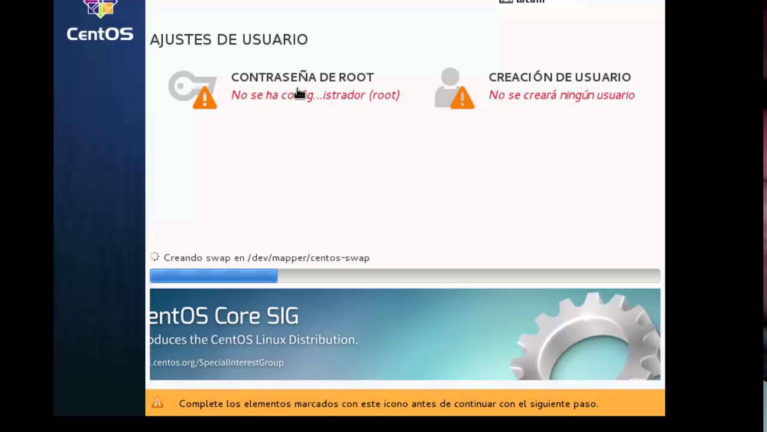
Task: Click the 'Complete los elementos marcados' warning message
Action: pos(388,404)
